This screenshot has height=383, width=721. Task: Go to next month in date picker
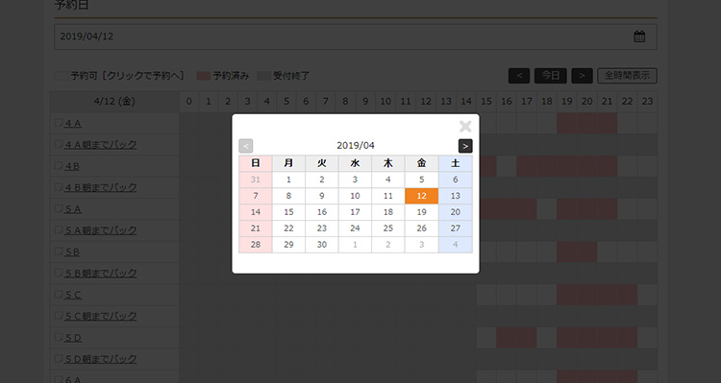[x=465, y=146]
